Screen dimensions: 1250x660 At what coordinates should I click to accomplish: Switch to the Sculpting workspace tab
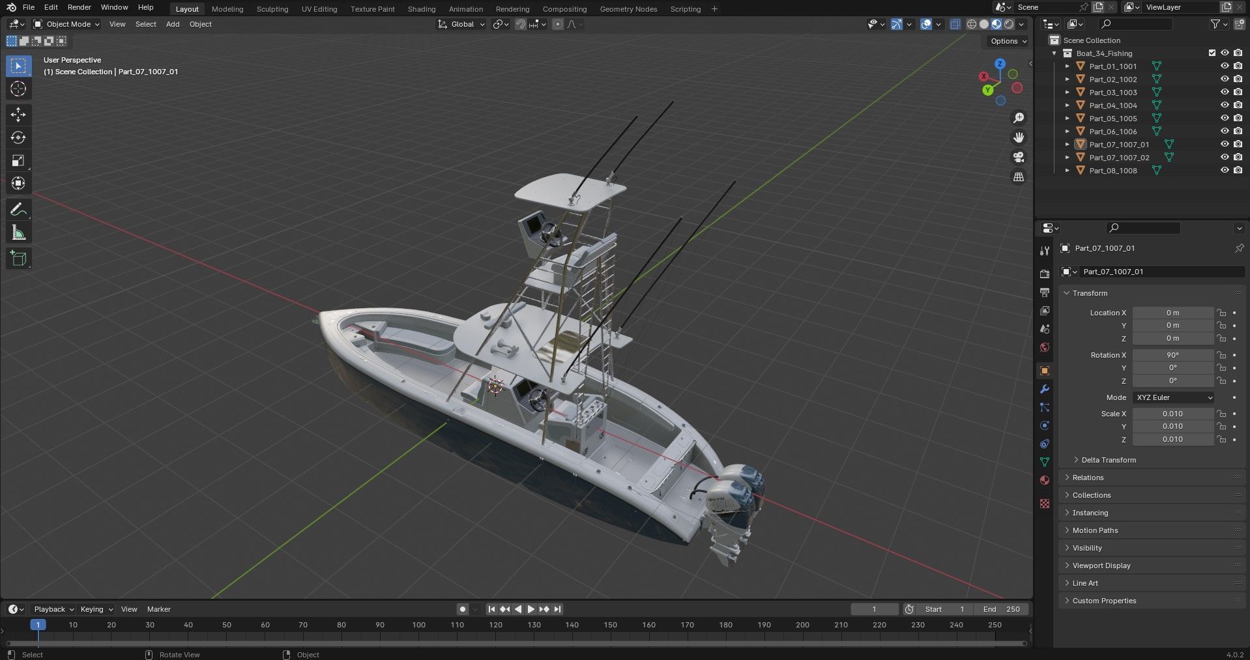[x=272, y=9]
